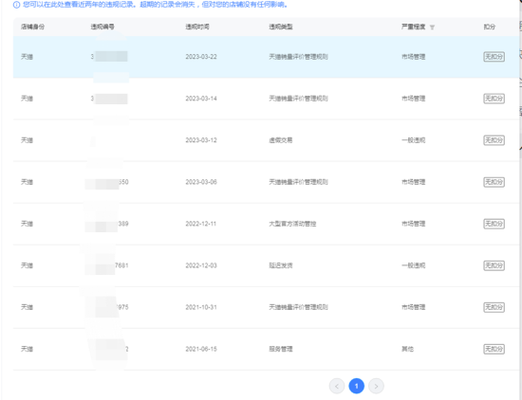The image size is (522, 400).
Task: Open the 严重程度 column filter icon
Action: point(432,27)
